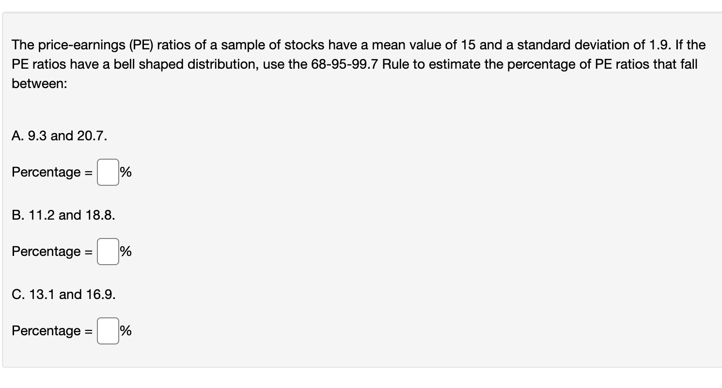Click the percentage input field for part C
Screen dimensions: 722x388
coord(108,332)
